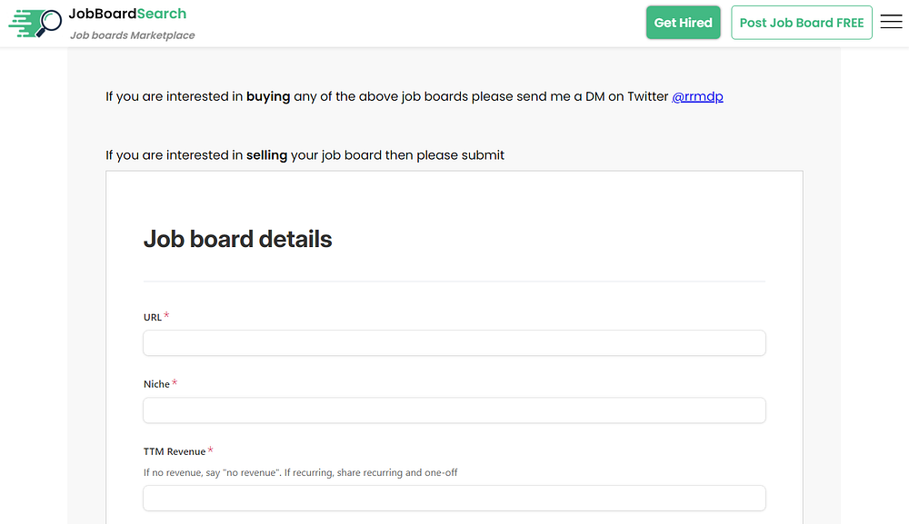Click the Niche field label

coord(156,384)
